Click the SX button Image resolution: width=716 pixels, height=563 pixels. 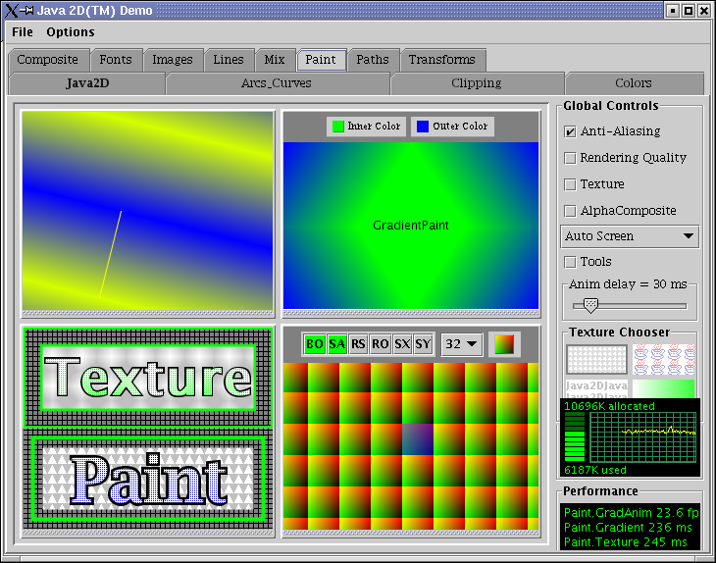click(x=402, y=344)
